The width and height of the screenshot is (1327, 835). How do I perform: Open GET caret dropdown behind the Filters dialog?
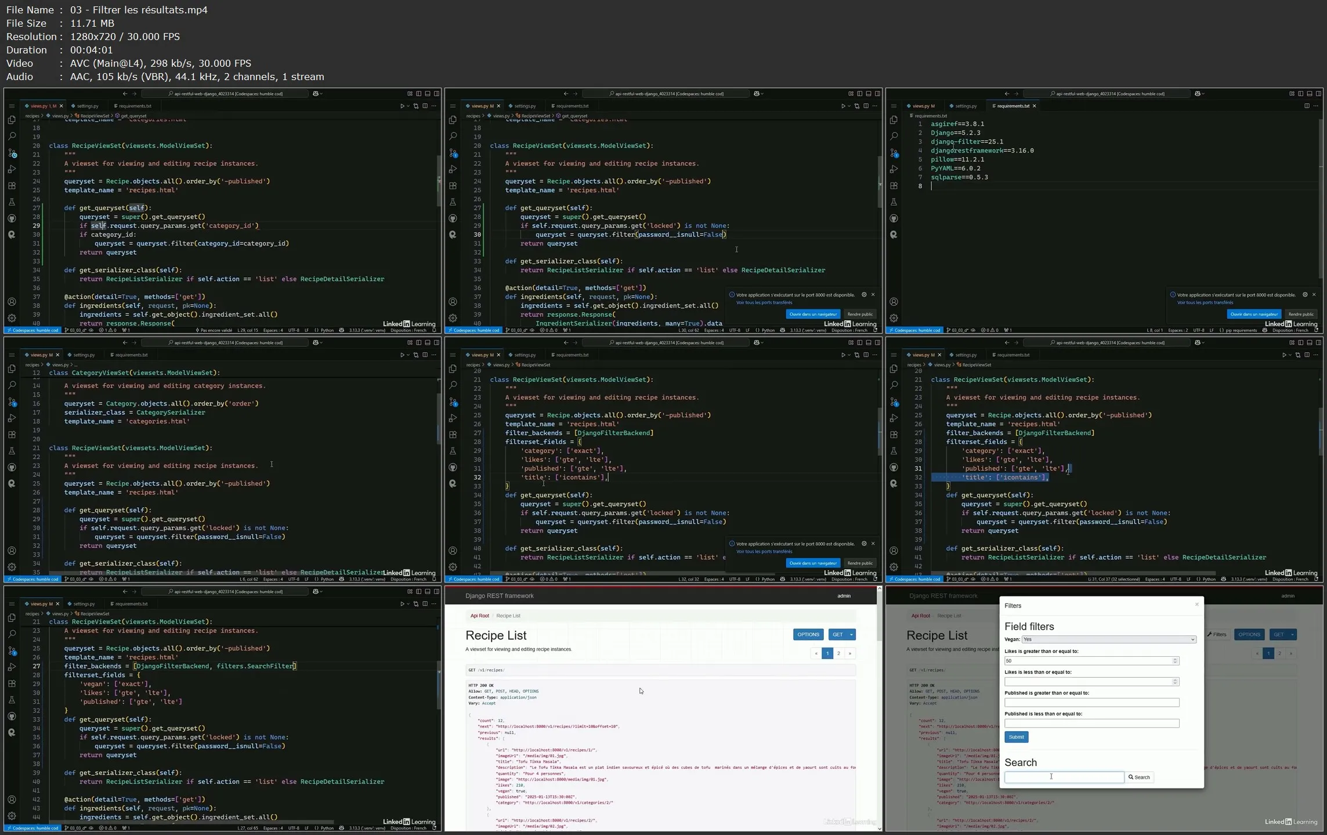pyautogui.click(x=1292, y=635)
